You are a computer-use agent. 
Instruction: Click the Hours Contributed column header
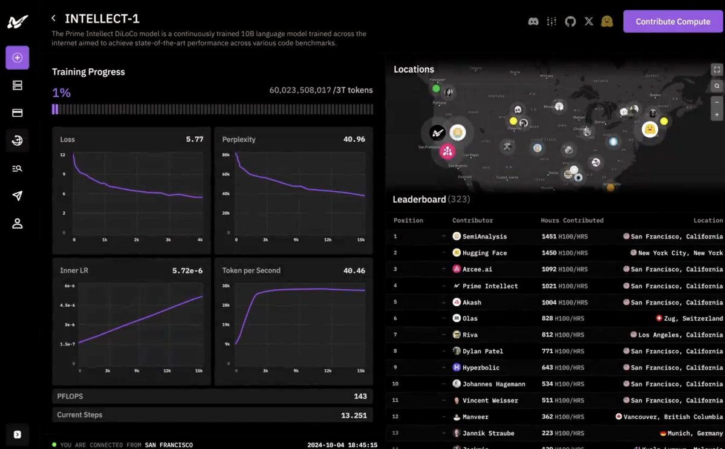[x=572, y=220]
